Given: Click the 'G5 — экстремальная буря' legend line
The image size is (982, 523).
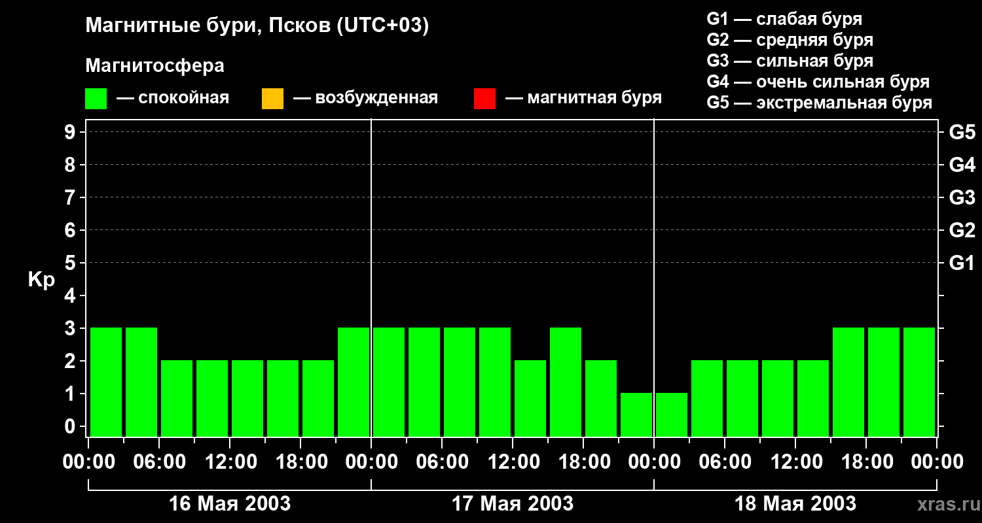Looking at the screenshot, I should [x=819, y=103].
